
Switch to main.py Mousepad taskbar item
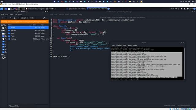[x=36, y=9]
